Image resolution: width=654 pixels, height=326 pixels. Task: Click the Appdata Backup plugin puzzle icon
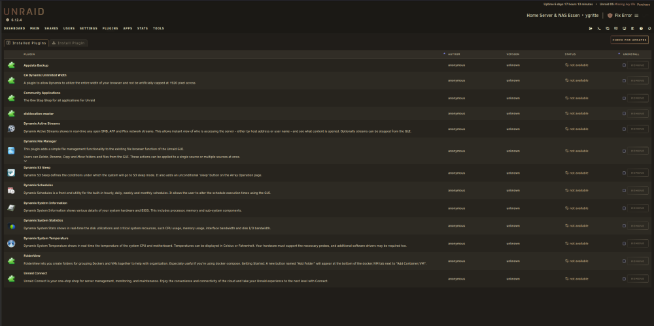[11, 65]
